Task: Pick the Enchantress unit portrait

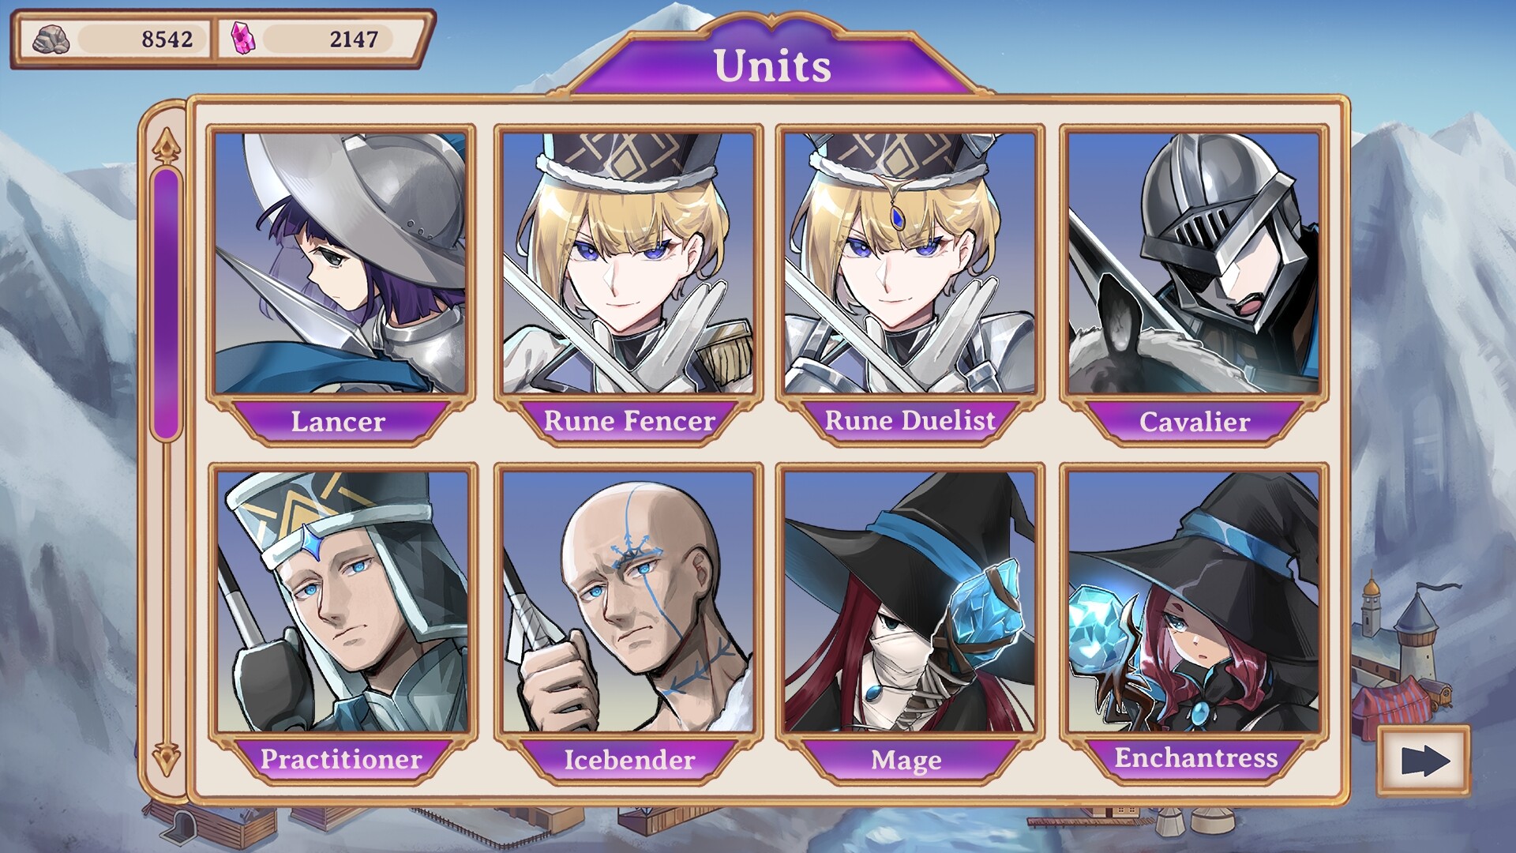Action: 1194,602
